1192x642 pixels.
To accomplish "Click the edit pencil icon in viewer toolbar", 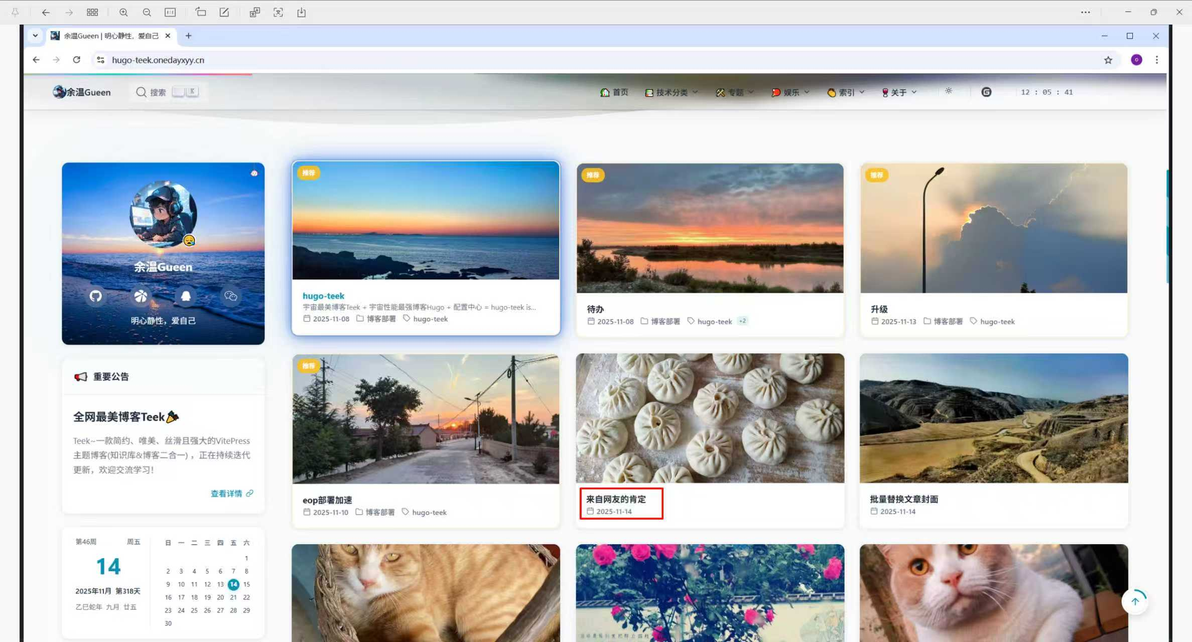I will pyautogui.click(x=224, y=13).
